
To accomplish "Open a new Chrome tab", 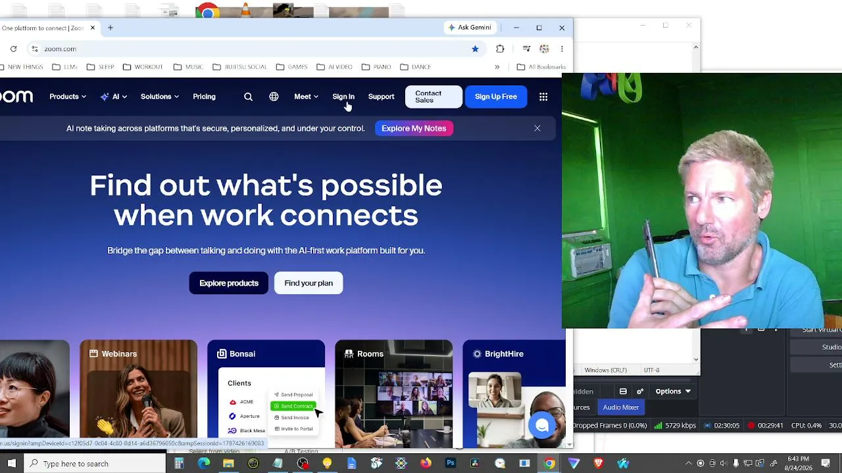I will pyautogui.click(x=111, y=28).
